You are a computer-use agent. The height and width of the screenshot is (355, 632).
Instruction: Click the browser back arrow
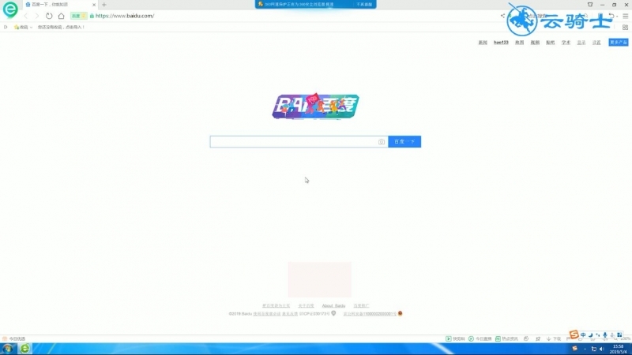pyautogui.click(x=26, y=16)
